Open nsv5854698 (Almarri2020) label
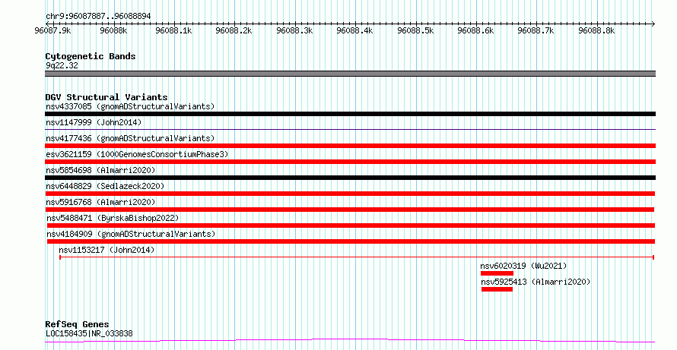Image resolution: width=677 pixels, height=350 pixels. [x=100, y=170]
